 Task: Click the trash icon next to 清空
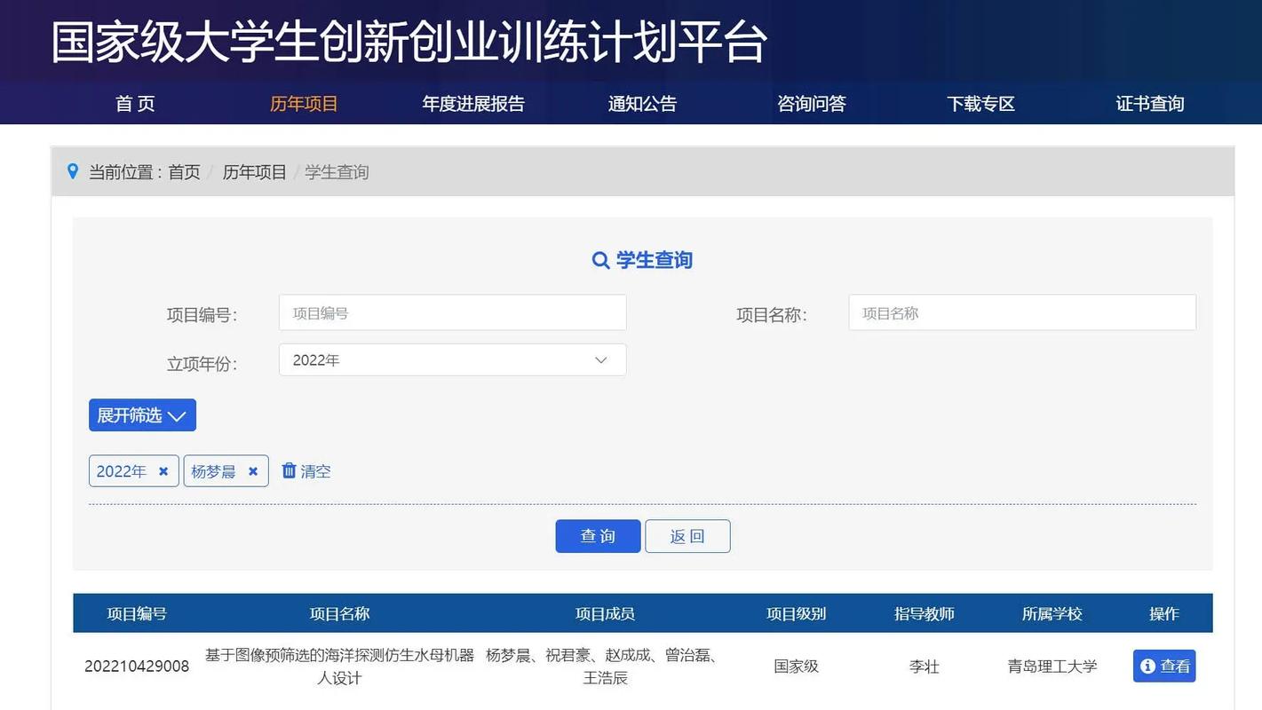289,470
